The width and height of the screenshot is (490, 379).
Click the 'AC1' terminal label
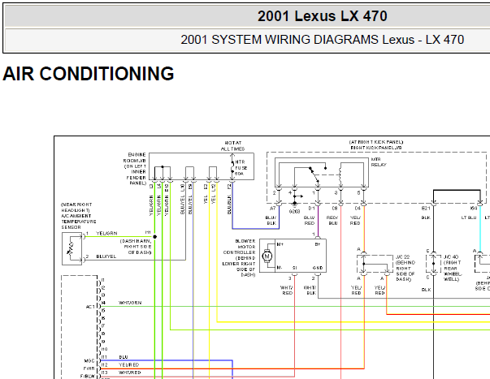(90, 307)
